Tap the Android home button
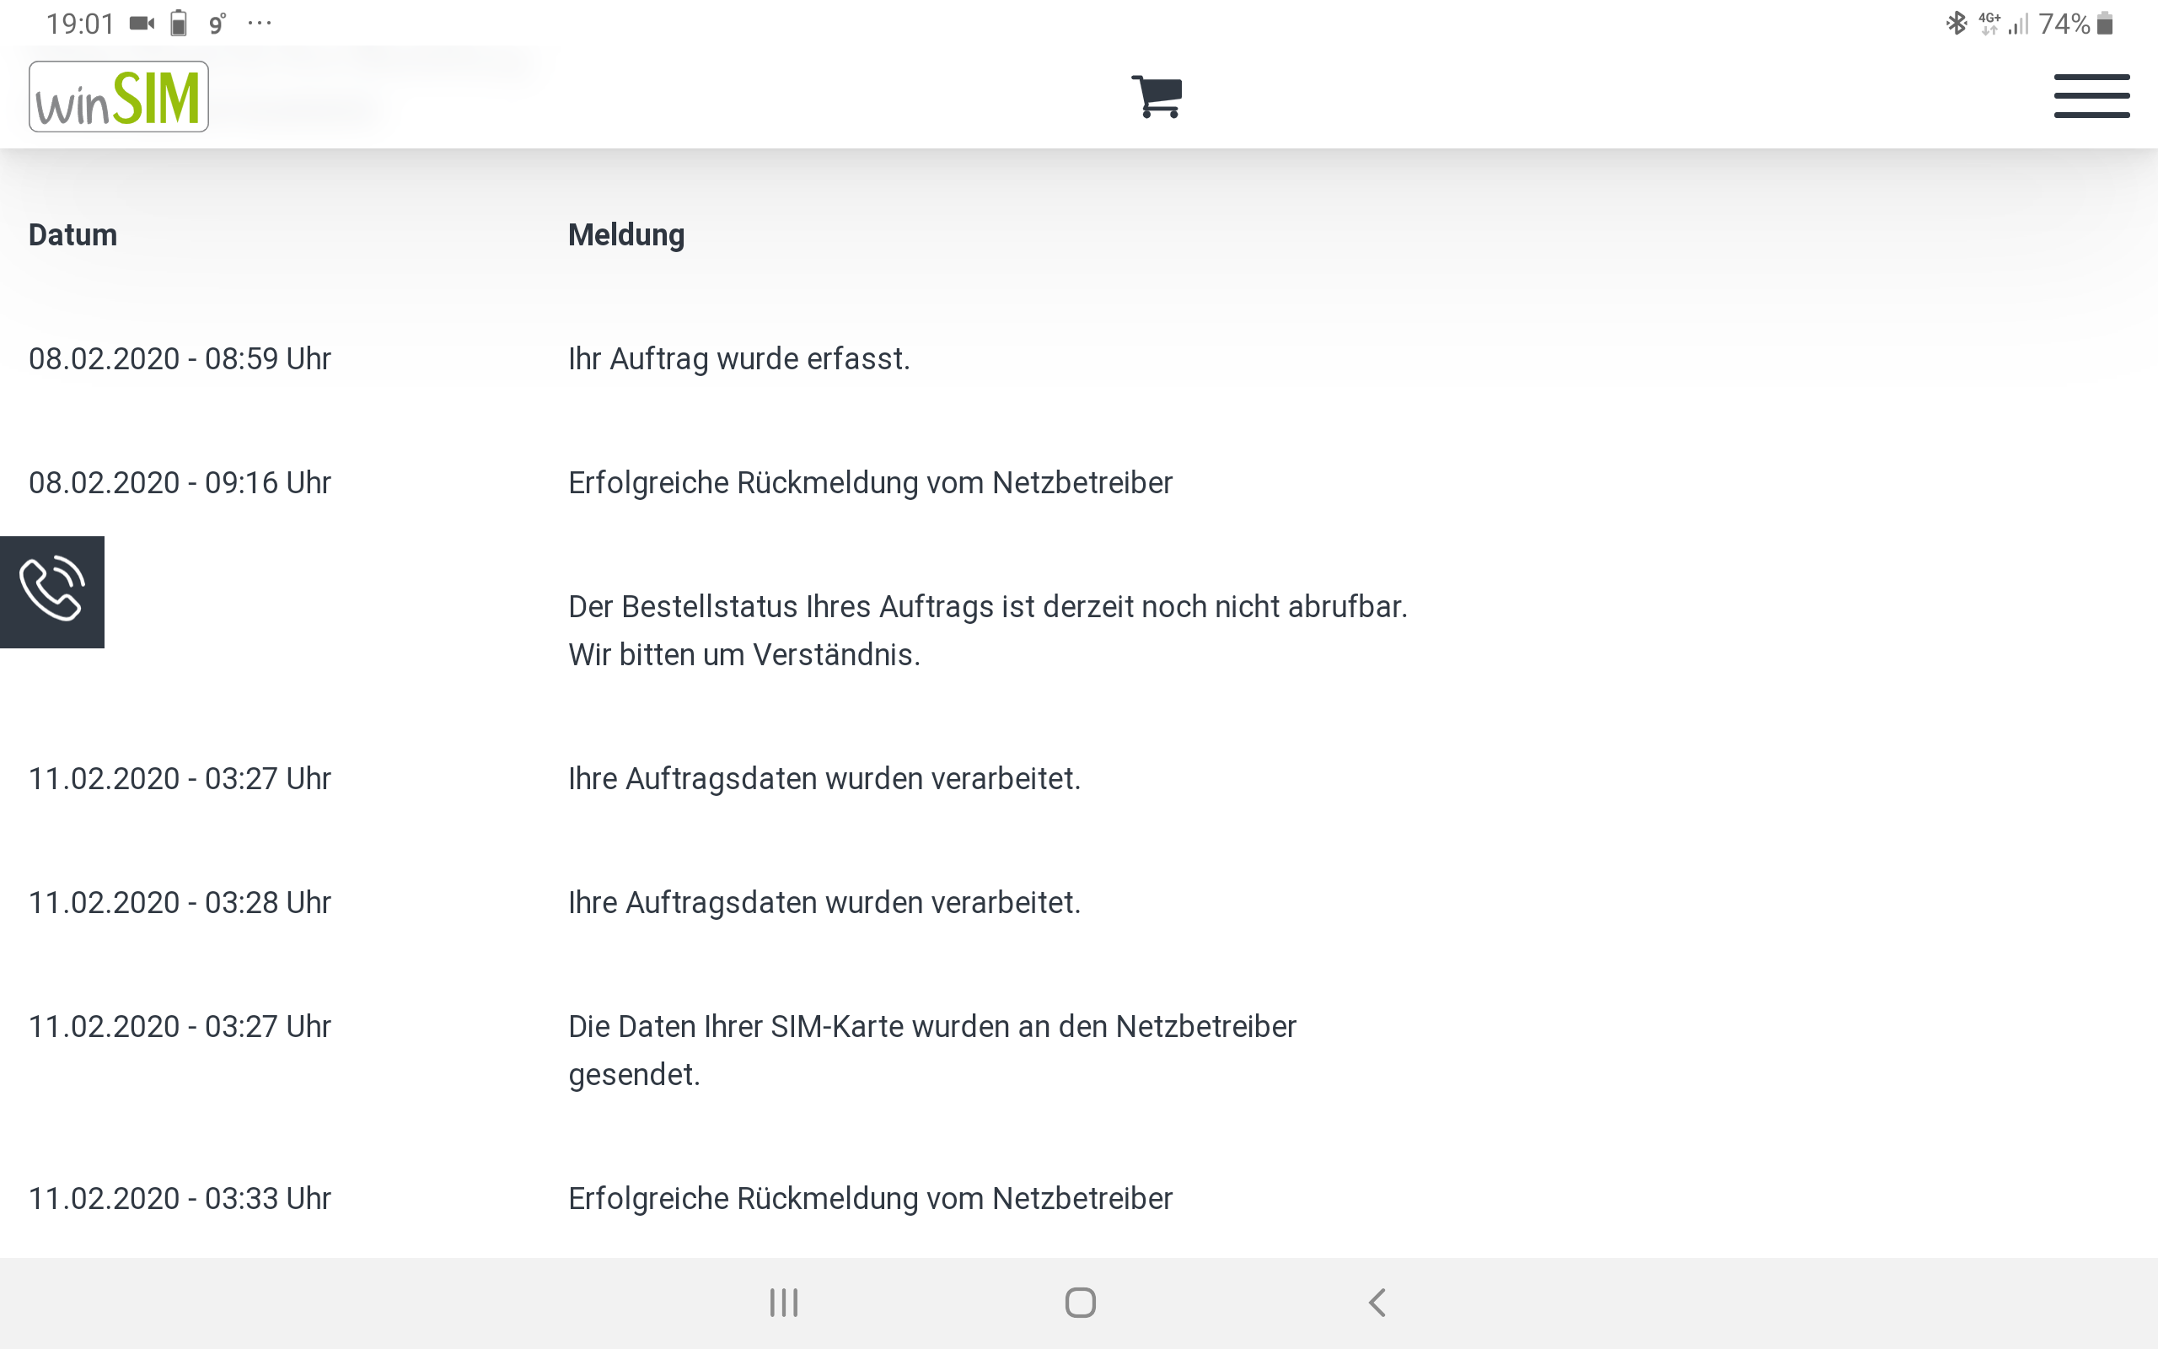Viewport: 2158px width, 1349px height. (x=1079, y=1301)
